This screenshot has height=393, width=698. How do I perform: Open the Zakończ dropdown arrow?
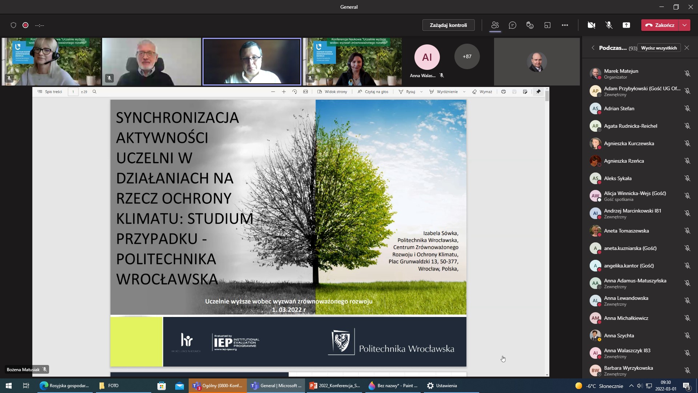coord(685,25)
